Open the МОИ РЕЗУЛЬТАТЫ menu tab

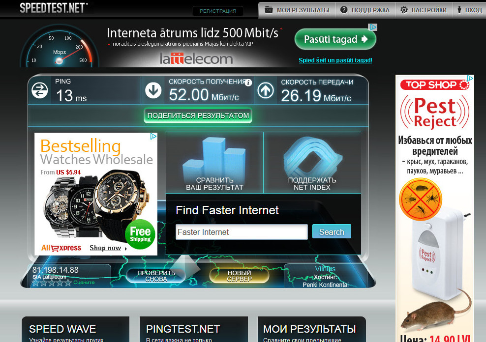297,10
